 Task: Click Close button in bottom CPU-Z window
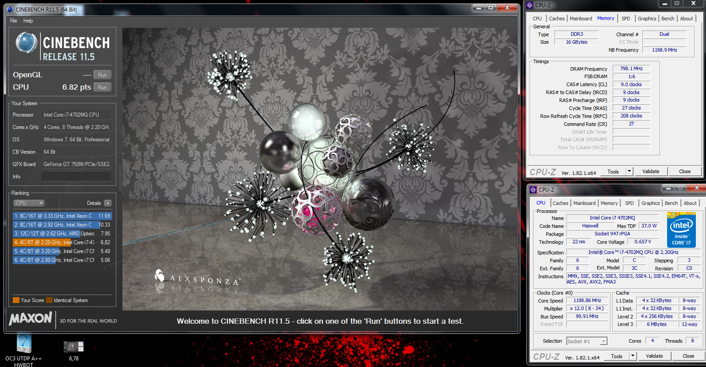click(688, 356)
